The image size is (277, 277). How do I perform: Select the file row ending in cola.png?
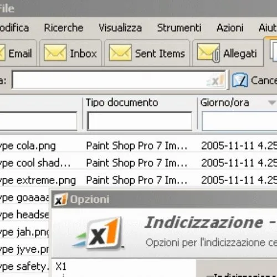[x=138, y=146]
